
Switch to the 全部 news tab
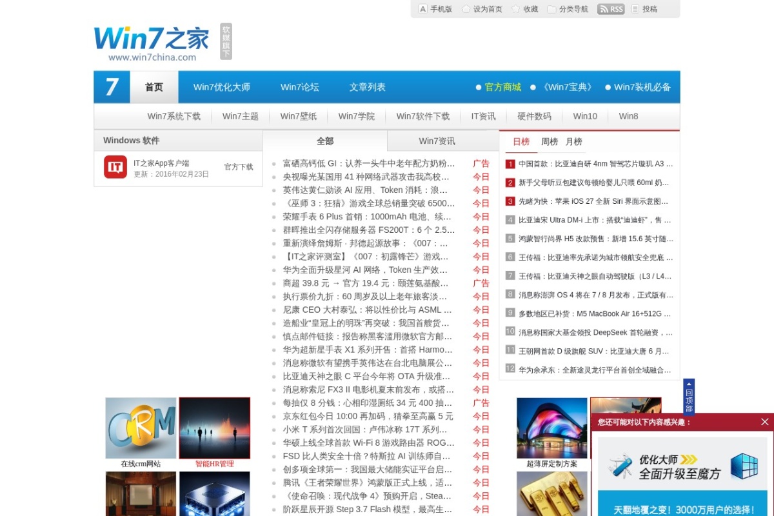[x=325, y=141]
